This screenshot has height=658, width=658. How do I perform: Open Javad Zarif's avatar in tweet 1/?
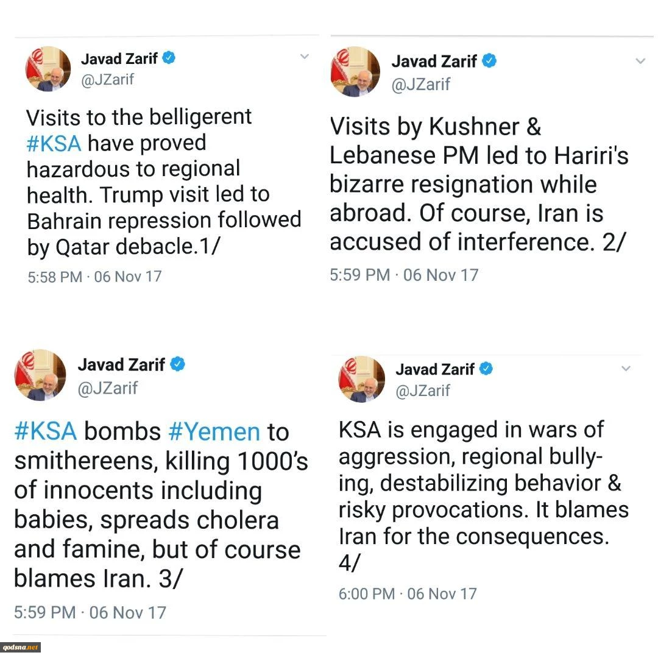[x=48, y=69]
